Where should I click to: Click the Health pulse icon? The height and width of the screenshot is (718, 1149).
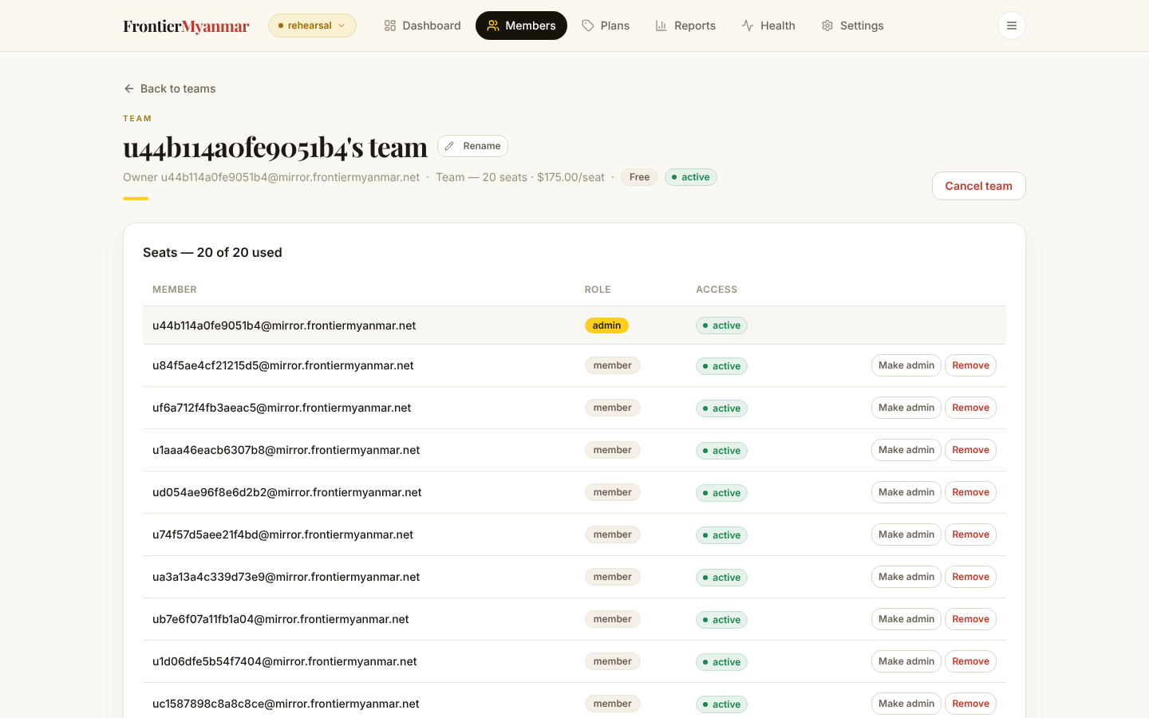tap(748, 26)
